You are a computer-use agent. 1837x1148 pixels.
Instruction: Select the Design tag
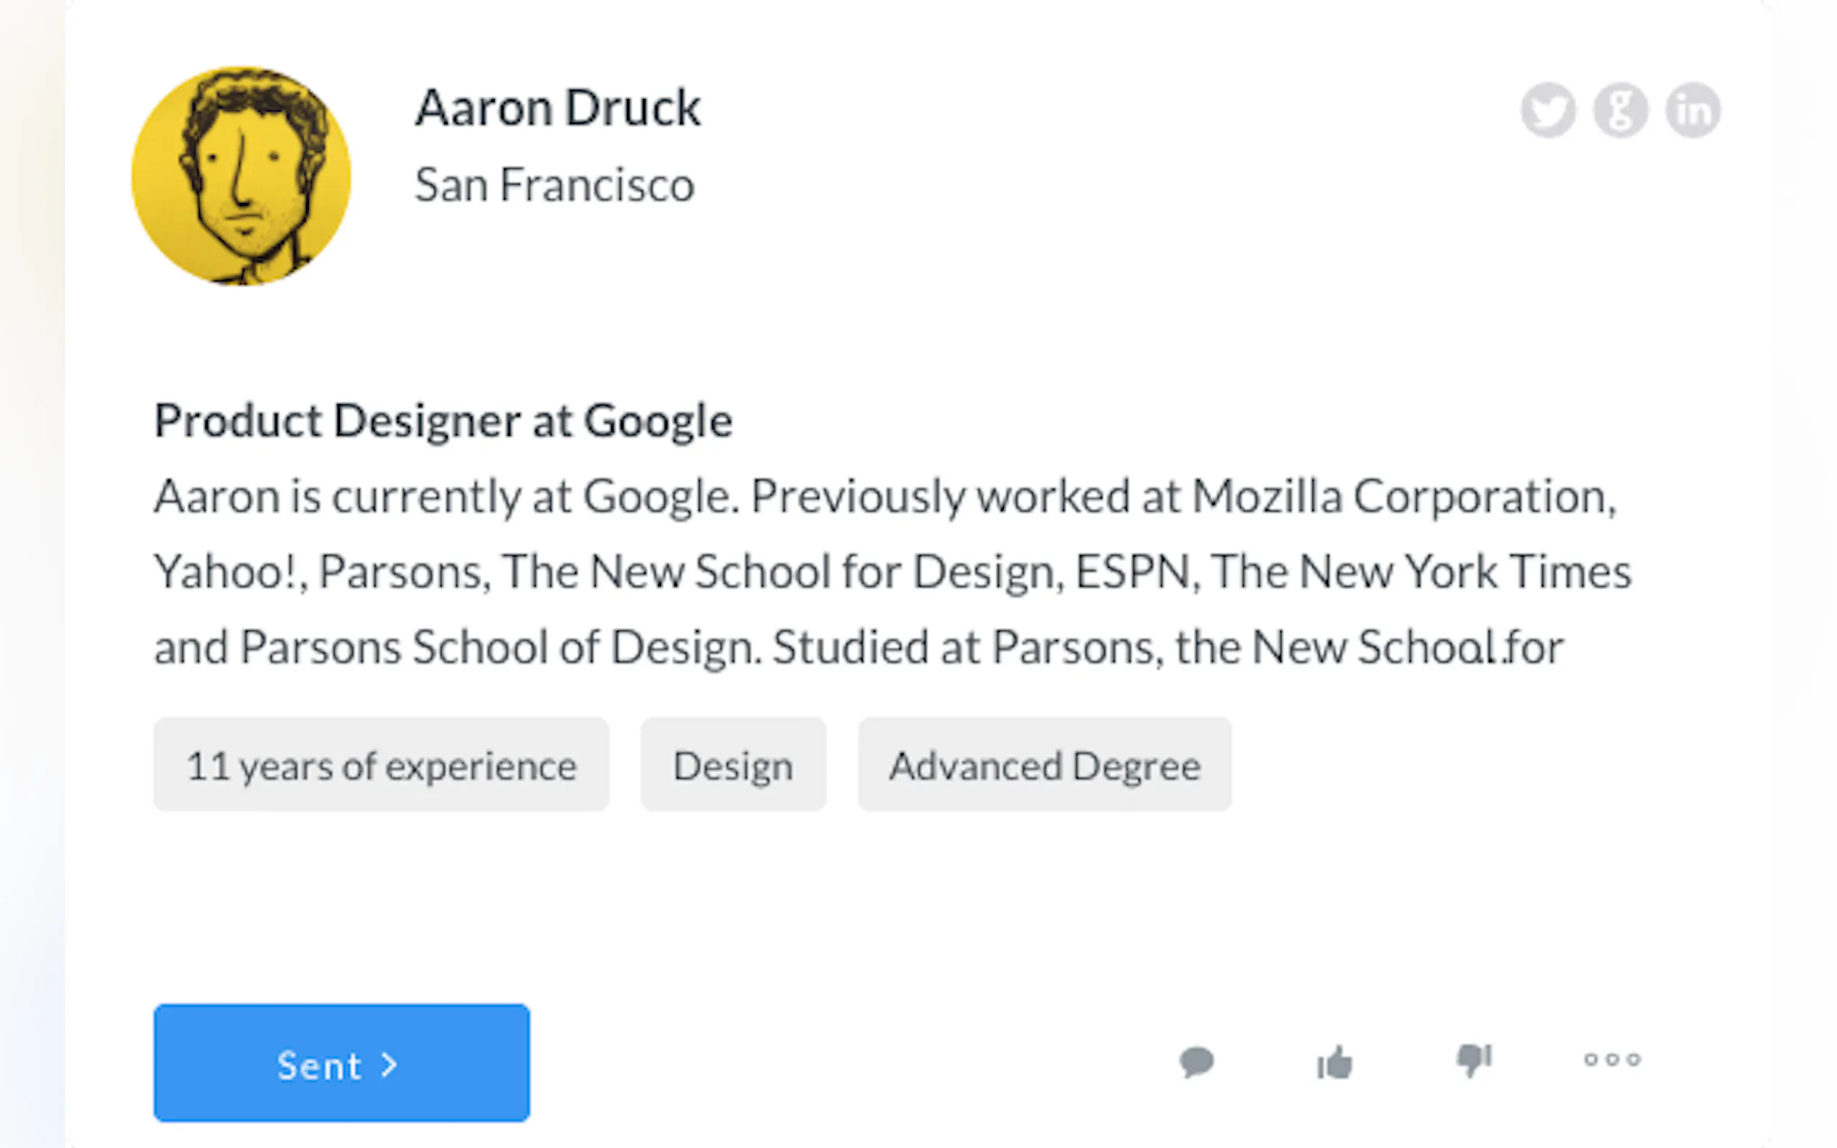coord(733,766)
